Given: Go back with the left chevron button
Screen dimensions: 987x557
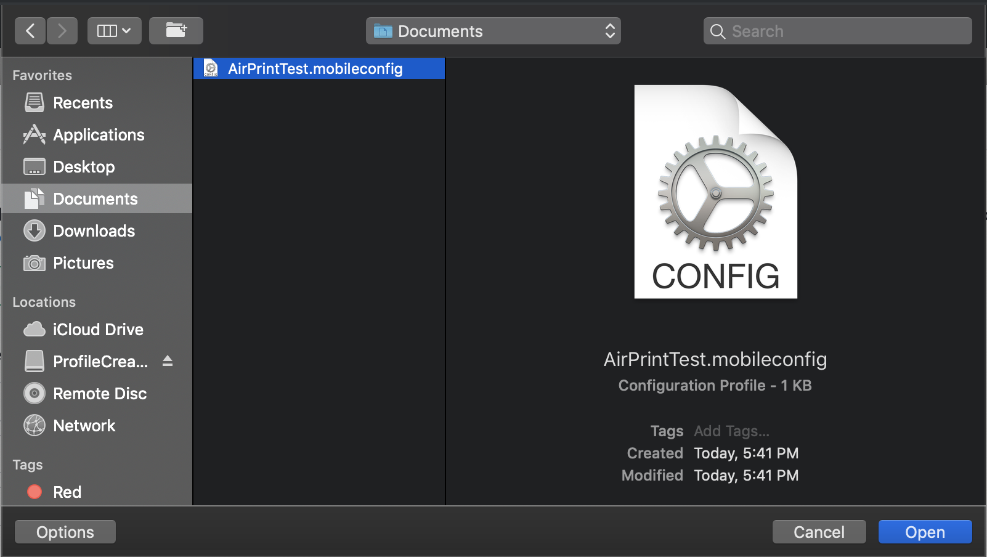Looking at the screenshot, I should (x=30, y=31).
